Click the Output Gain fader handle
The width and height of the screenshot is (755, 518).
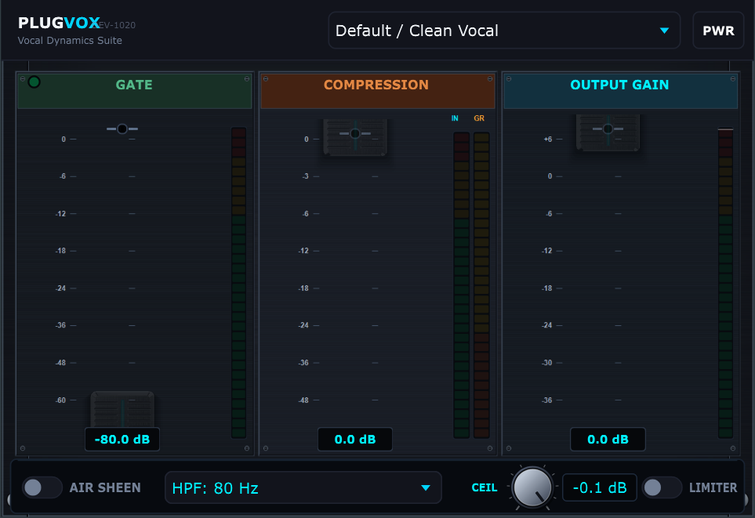coord(608,132)
